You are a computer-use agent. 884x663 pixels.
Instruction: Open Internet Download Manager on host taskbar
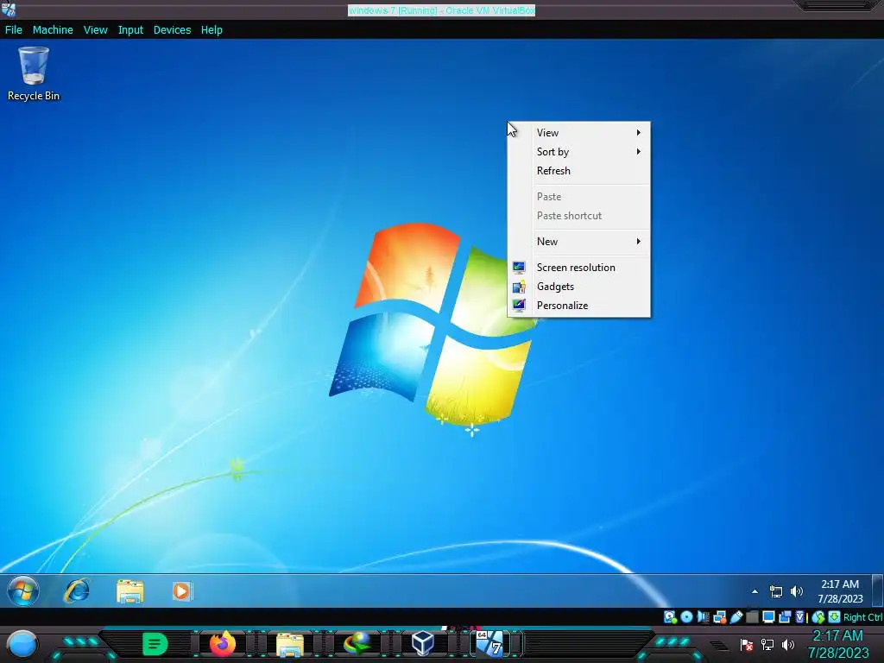[357, 643]
